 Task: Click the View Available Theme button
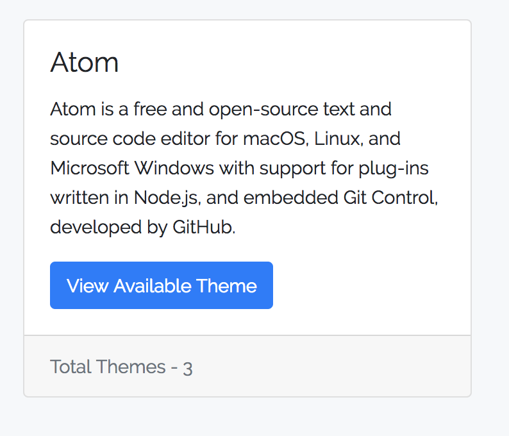[x=162, y=285]
